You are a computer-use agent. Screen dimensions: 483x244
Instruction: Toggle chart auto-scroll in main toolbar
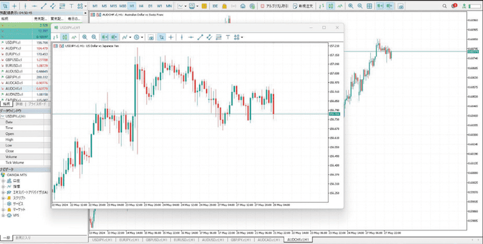380,6
